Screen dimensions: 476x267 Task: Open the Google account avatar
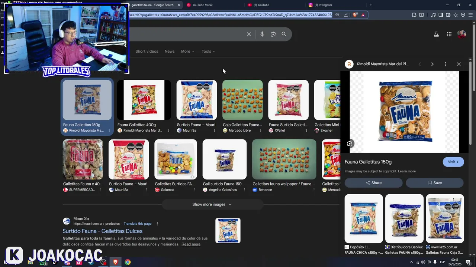(461, 34)
